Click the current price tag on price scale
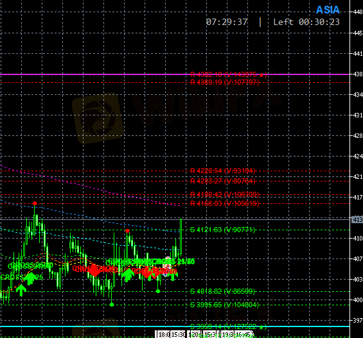Viewport: 363px width, 338px height. tap(357, 219)
